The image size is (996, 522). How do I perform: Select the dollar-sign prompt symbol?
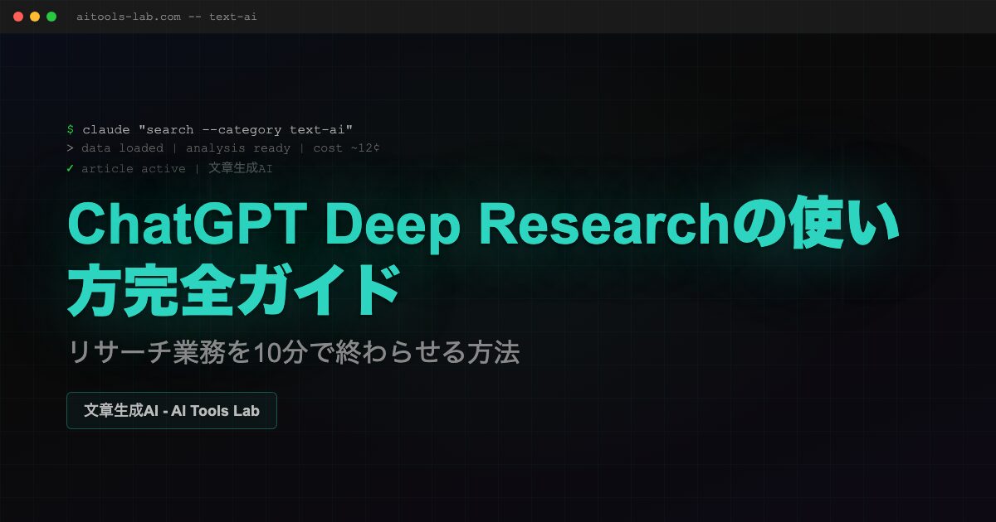click(71, 129)
